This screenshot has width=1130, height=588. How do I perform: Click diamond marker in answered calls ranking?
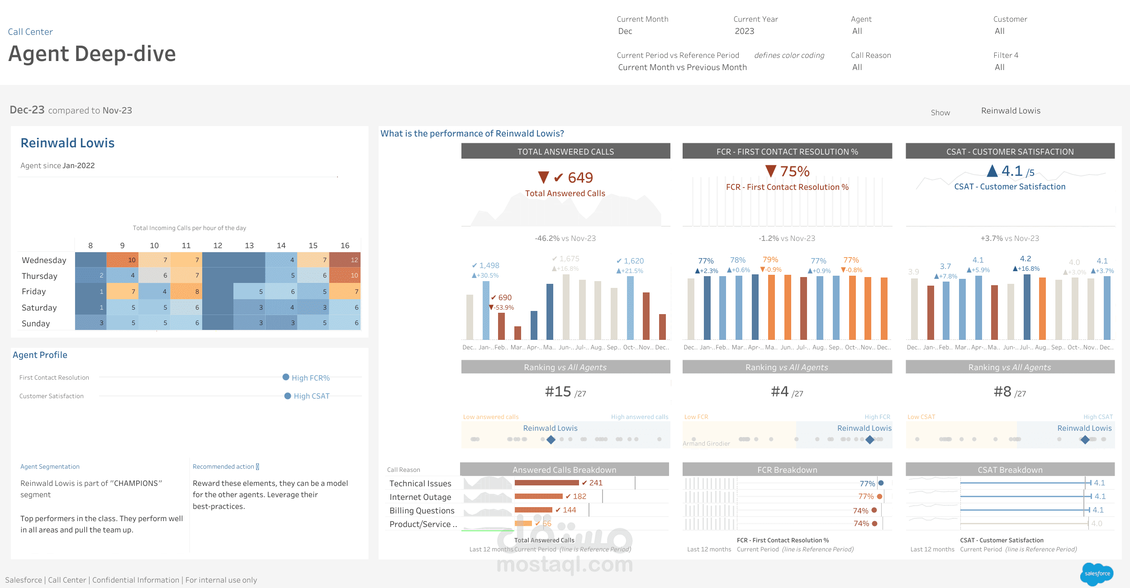pos(551,440)
